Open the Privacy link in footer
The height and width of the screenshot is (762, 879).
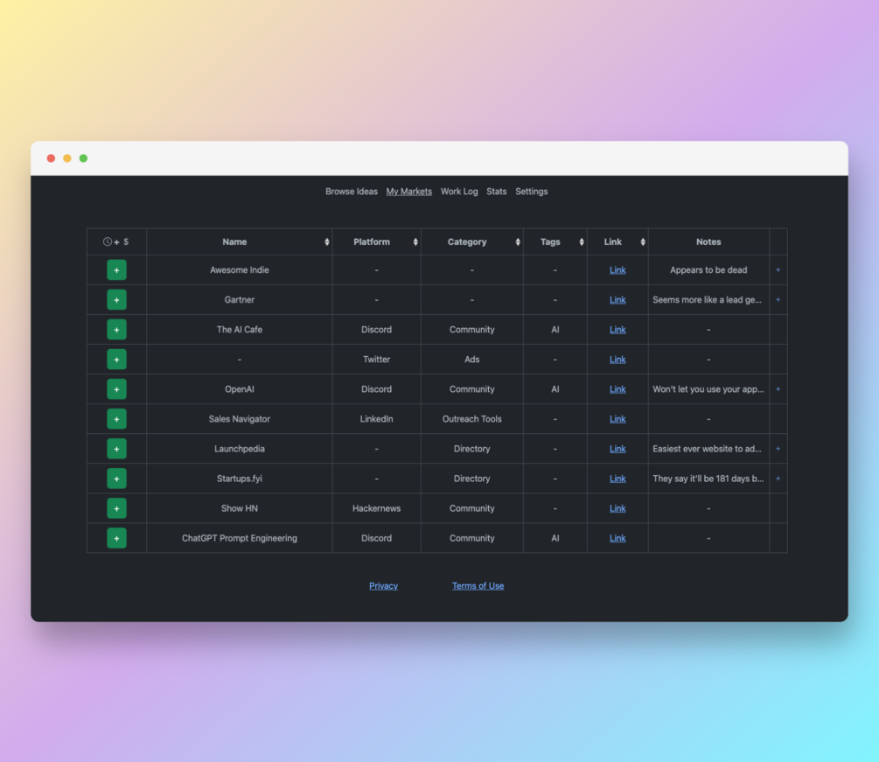pos(383,586)
